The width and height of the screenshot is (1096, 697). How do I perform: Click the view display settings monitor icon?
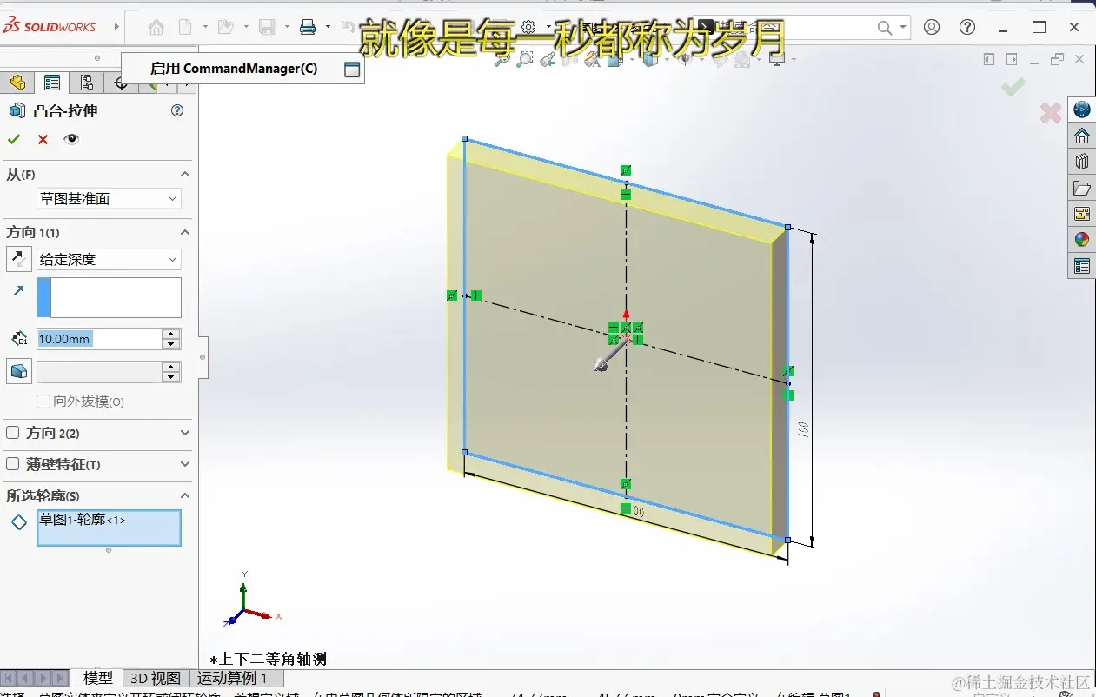(x=776, y=60)
